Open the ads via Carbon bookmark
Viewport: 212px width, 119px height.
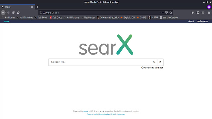169,18
